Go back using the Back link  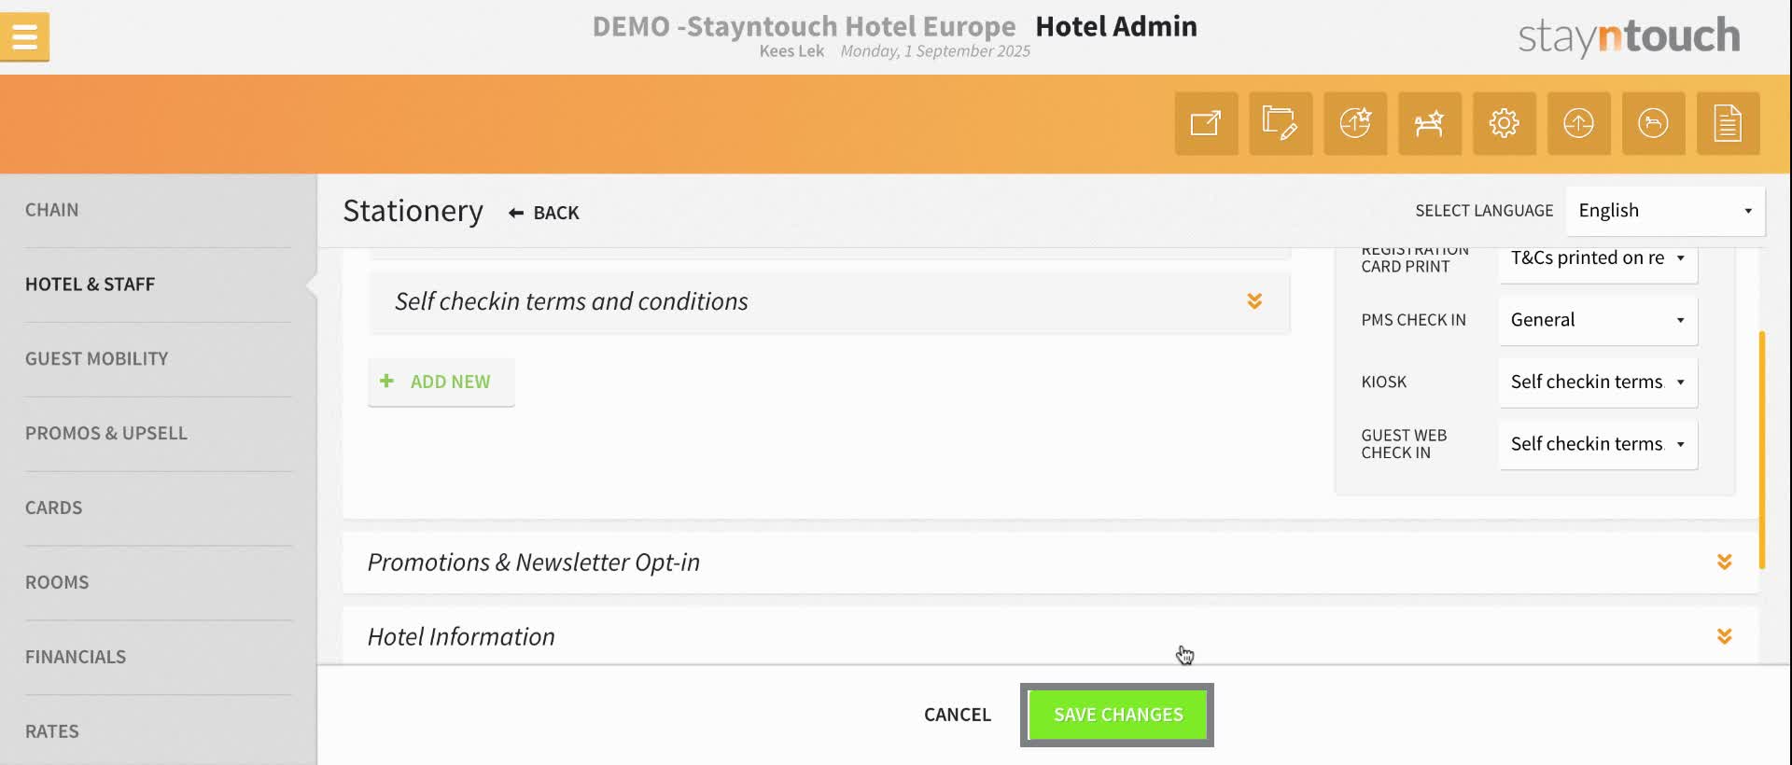pyautogui.click(x=545, y=213)
